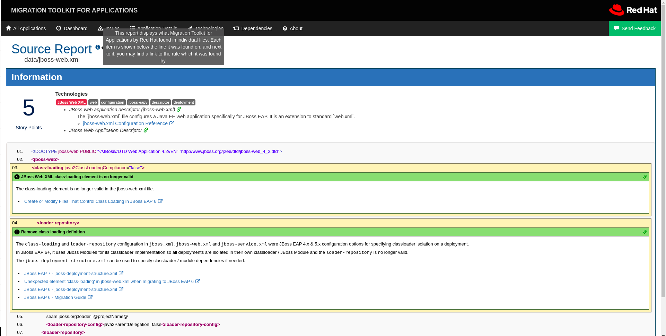The width and height of the screenshot is (666, 336).
Task: Click the Red Hat logo
Action: coord(633,10)
